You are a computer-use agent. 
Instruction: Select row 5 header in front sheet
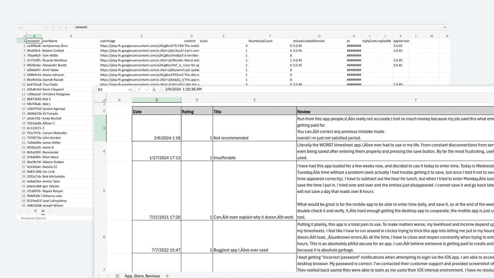[104, 191]
